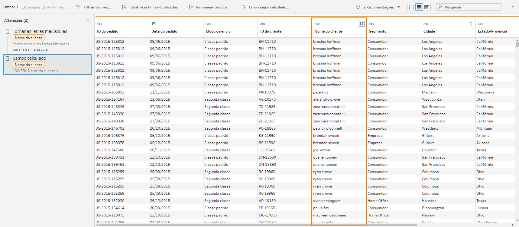Screen dimensions: 519x227
Task: Click the Abc data type icon for Segmento
Action: click(371, 24)
